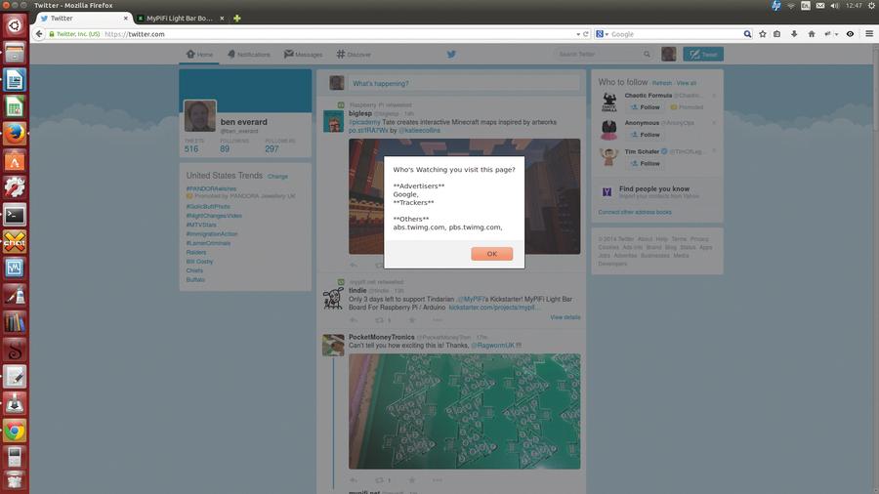
Task: Follow the Anonymous account
Action: (x=645, y=135)
